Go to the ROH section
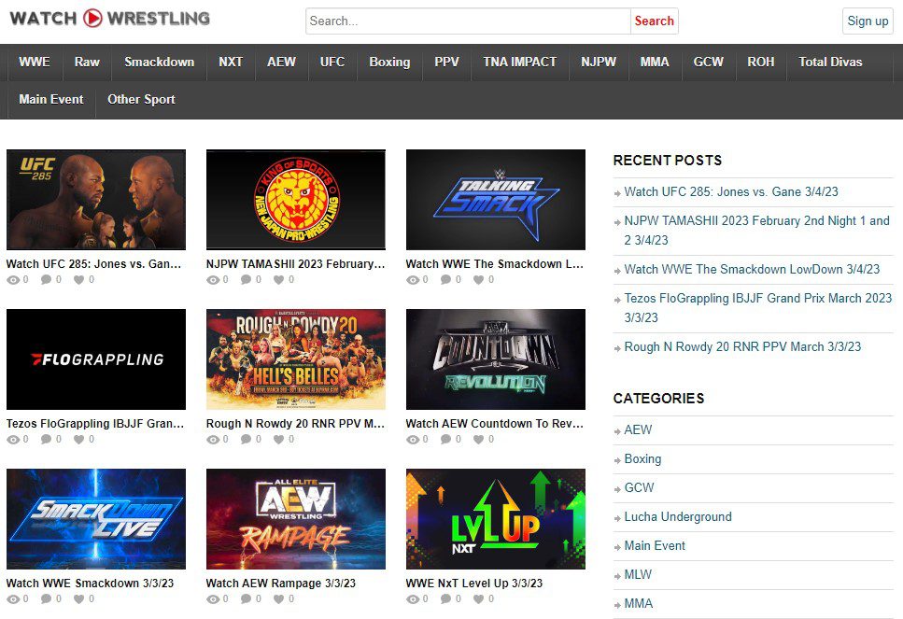Screen dimensions: 903x619 (x=761, y=63)
